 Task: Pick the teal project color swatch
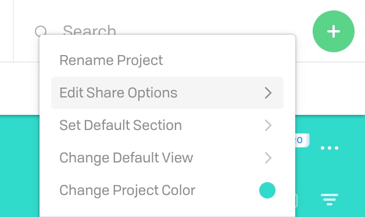[x=267, y=190]
